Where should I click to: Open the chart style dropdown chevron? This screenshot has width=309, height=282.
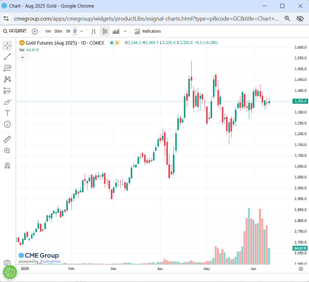[125, 31]
